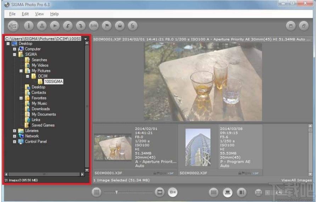This screenshot has width=316, height=202.
Task: Click folder tree horizontal scroll left arrow
Action: 6,174
